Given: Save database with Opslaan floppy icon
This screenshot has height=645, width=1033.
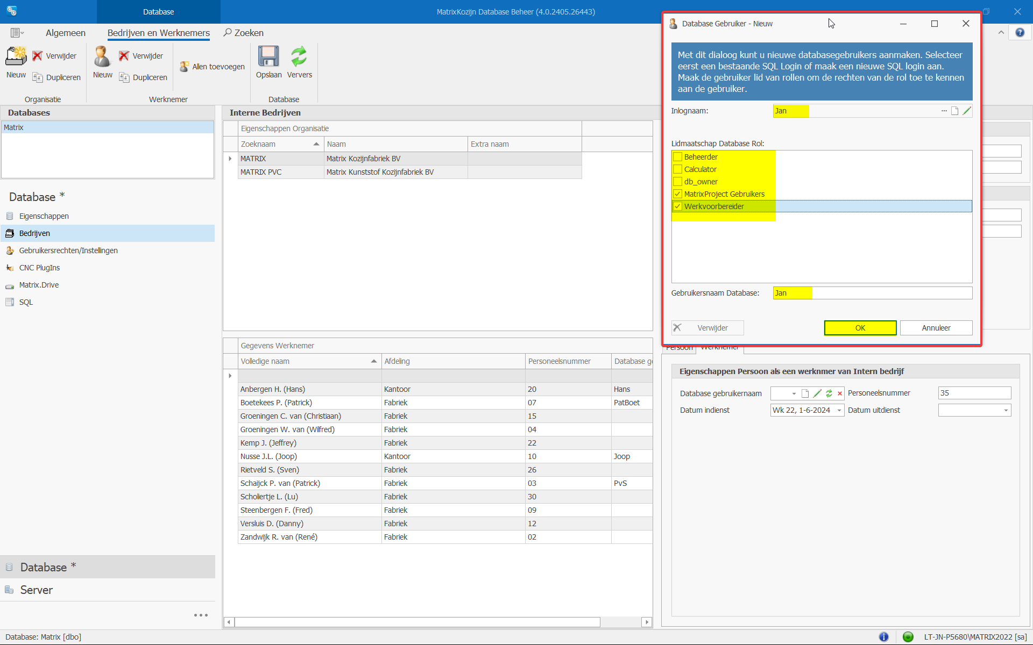Looking at the screenshot, I should [268, 62].
